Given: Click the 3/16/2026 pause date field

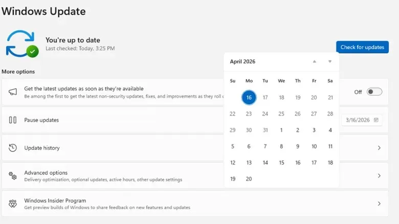Looking at the screenshot, I should coord(362,120).
